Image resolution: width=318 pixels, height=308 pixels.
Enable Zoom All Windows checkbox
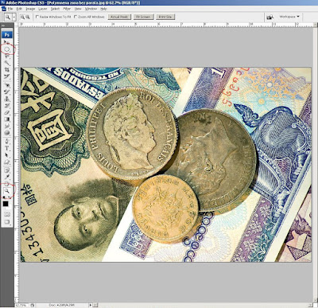[76, 17]
